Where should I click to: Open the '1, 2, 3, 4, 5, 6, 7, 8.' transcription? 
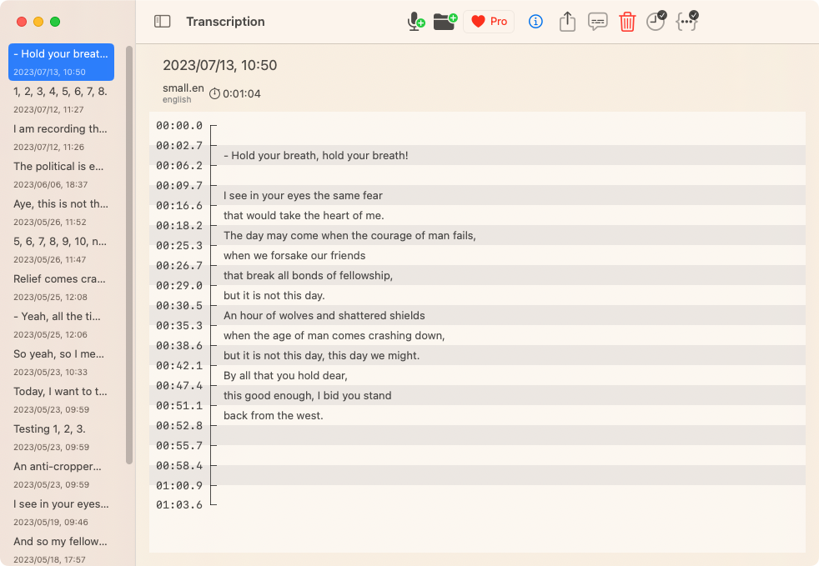coord(61,100)
